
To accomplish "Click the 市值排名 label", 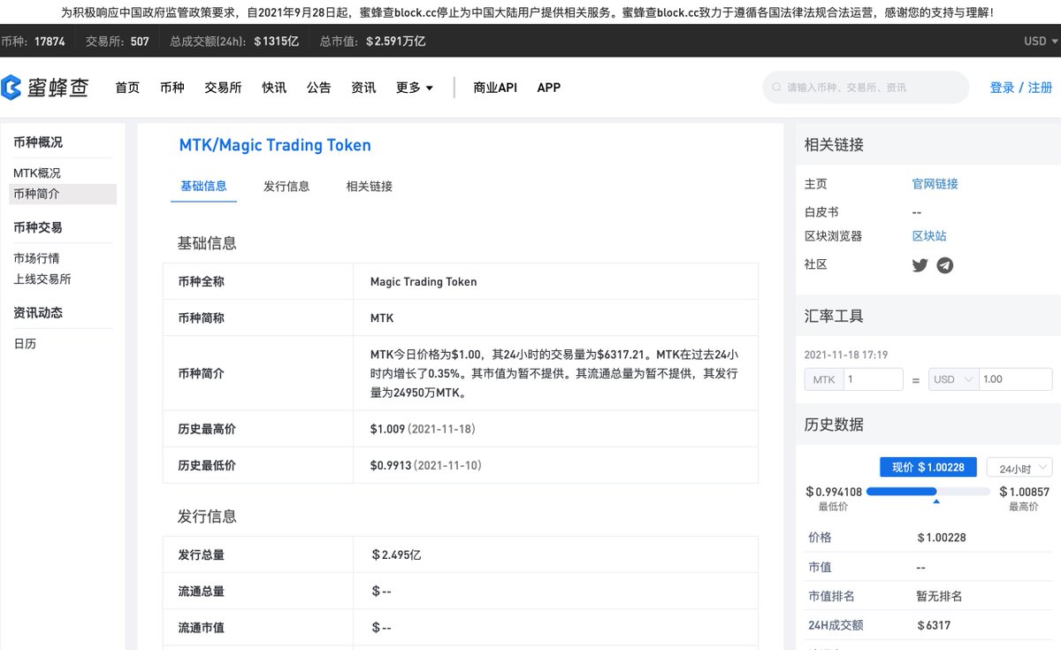I will [832, 596].
